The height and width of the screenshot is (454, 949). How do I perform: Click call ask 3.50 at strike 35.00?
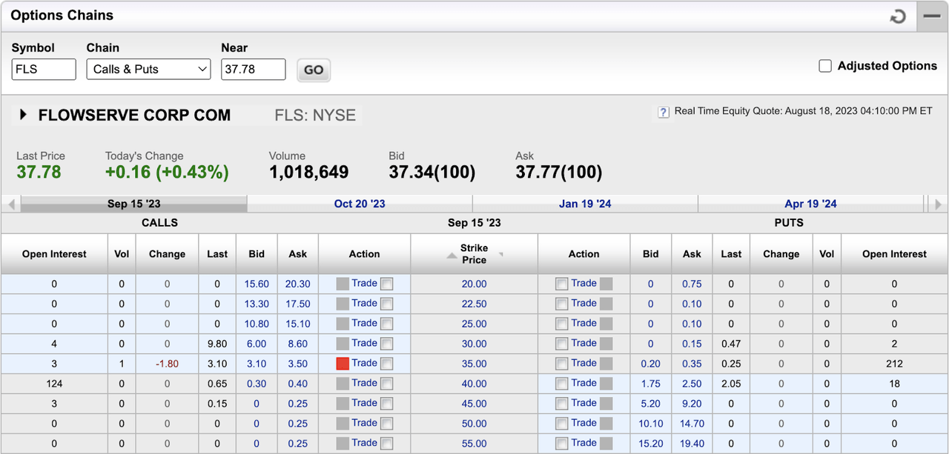tap(298, 364)
